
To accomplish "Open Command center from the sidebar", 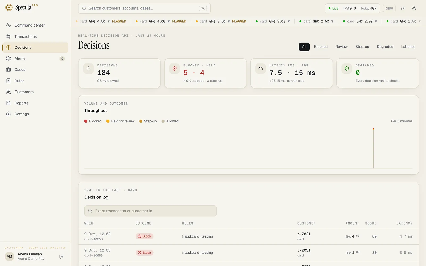I will point(35,25).
